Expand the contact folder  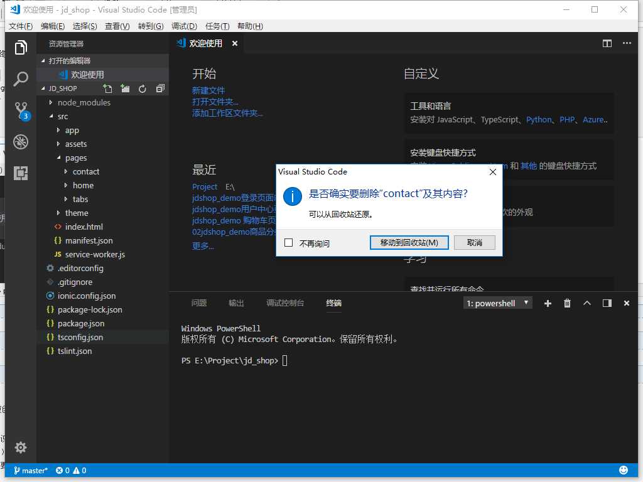pyautogui.click(x=85, y=172)
